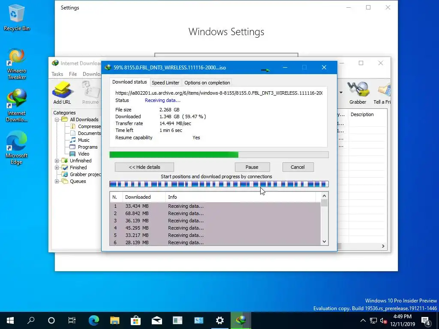Open Microsoft Store from taskbar
This screenshot has height=329, width=439.
tap(136, 320)
